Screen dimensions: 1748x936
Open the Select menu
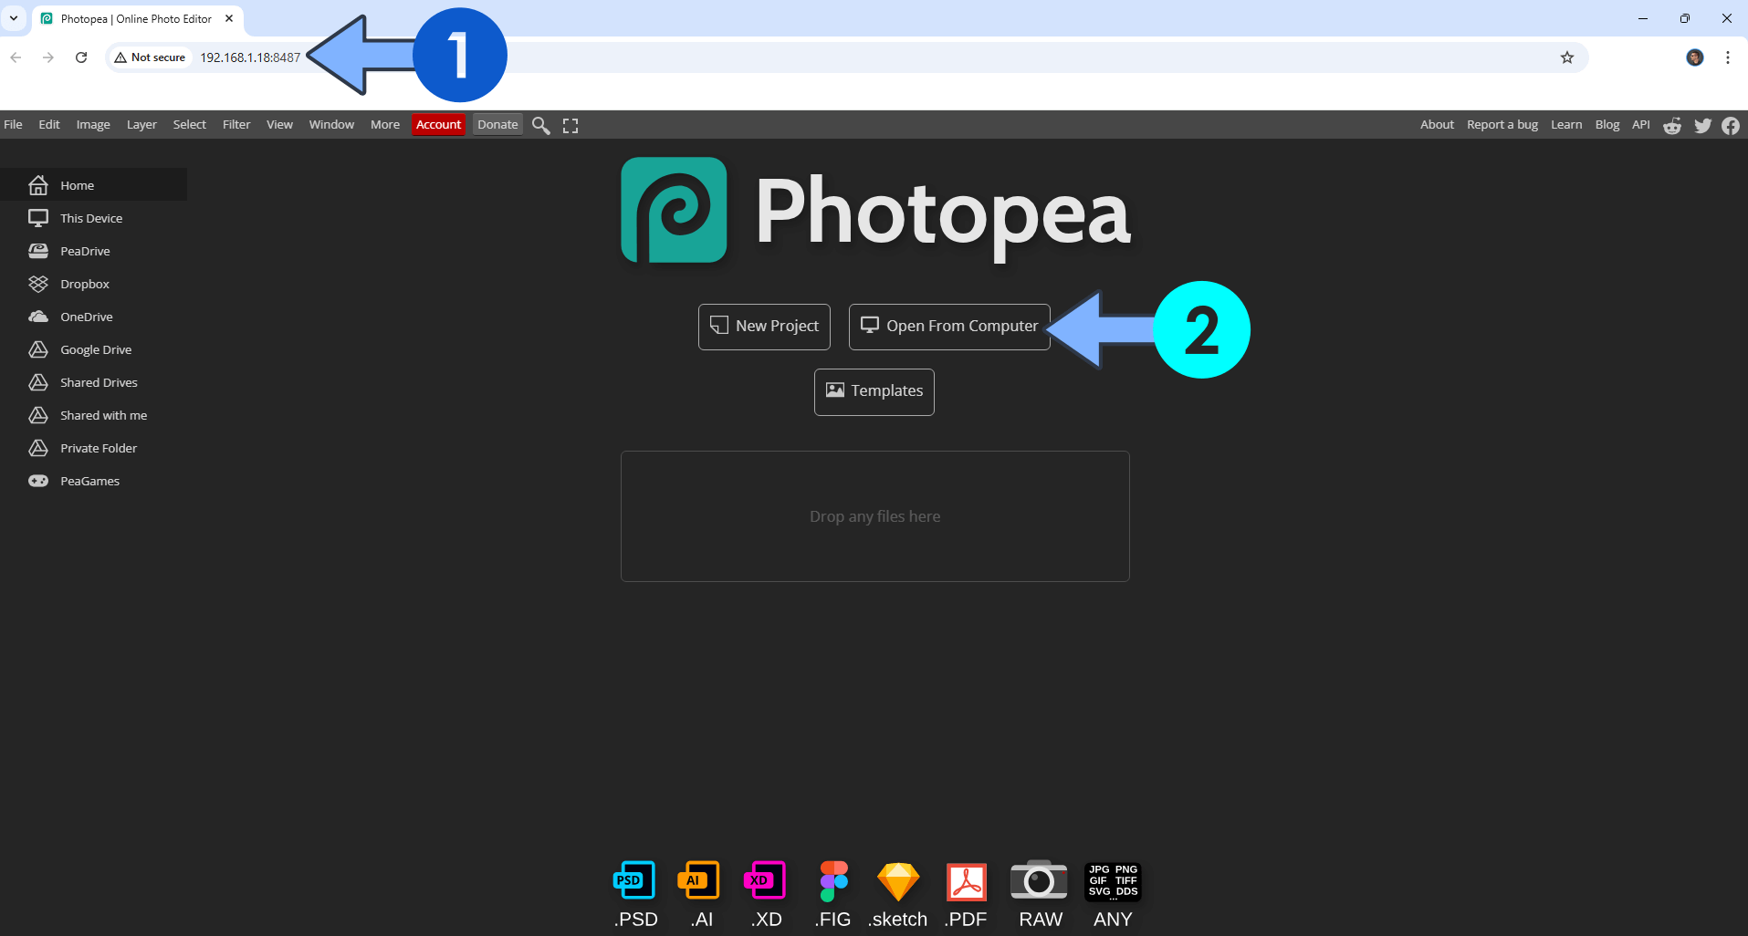190,125
